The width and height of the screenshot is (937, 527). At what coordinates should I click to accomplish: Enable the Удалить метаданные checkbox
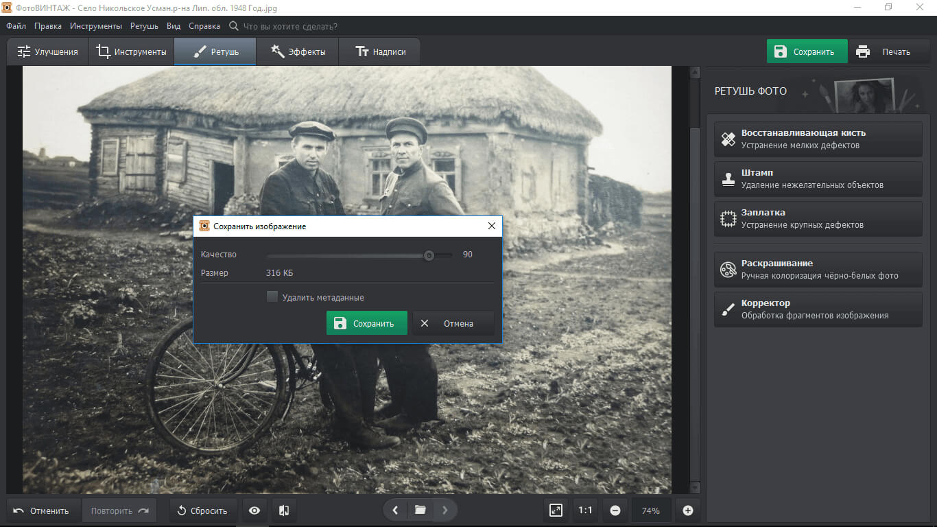[272, 297]
